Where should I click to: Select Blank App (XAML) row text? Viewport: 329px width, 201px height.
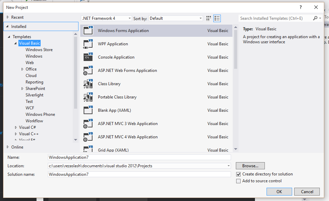tap(114, 110)
